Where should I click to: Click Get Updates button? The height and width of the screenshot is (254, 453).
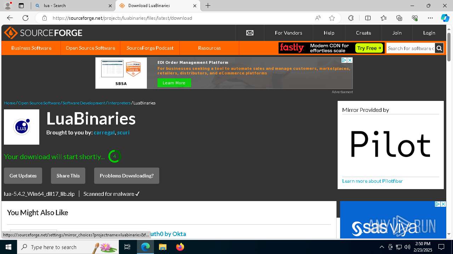23,176
